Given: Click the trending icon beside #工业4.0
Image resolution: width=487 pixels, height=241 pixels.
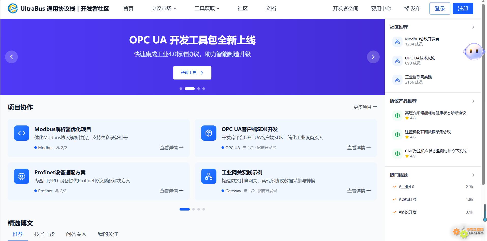Looking at the screenshot, I should coord(394,187).
